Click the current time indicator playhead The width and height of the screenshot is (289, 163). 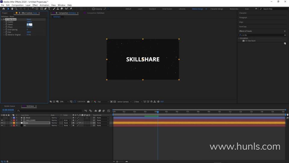(158, 112)
